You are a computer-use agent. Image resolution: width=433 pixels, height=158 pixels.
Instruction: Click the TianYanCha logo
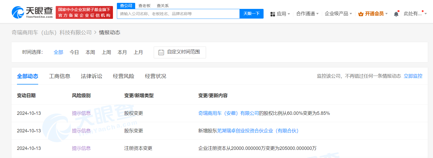coord(32,12)
